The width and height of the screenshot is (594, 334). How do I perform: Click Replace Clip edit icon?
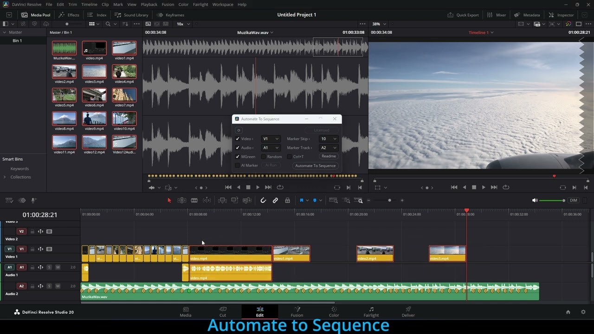point(247,200)
